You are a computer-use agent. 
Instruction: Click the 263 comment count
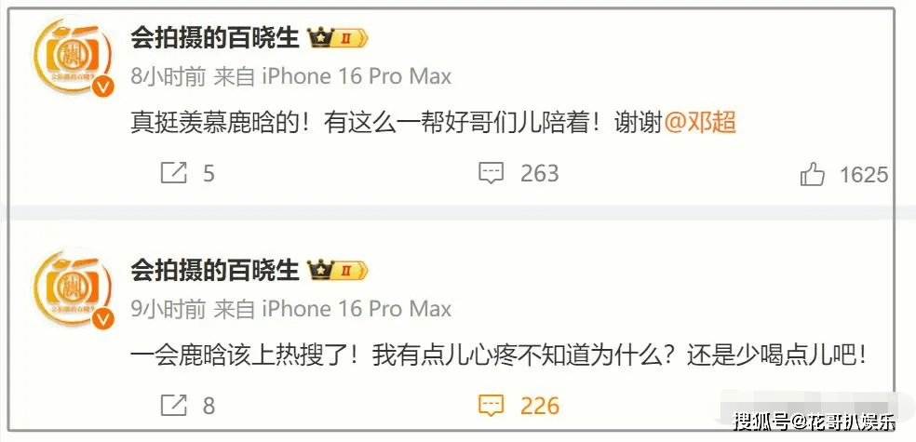[540, 173]
